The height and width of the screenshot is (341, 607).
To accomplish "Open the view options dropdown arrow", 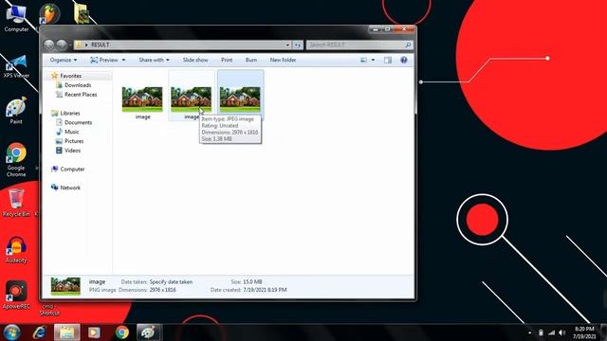I will click(373, 60).
